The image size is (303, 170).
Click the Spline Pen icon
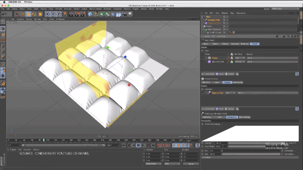tap(96, 14)
